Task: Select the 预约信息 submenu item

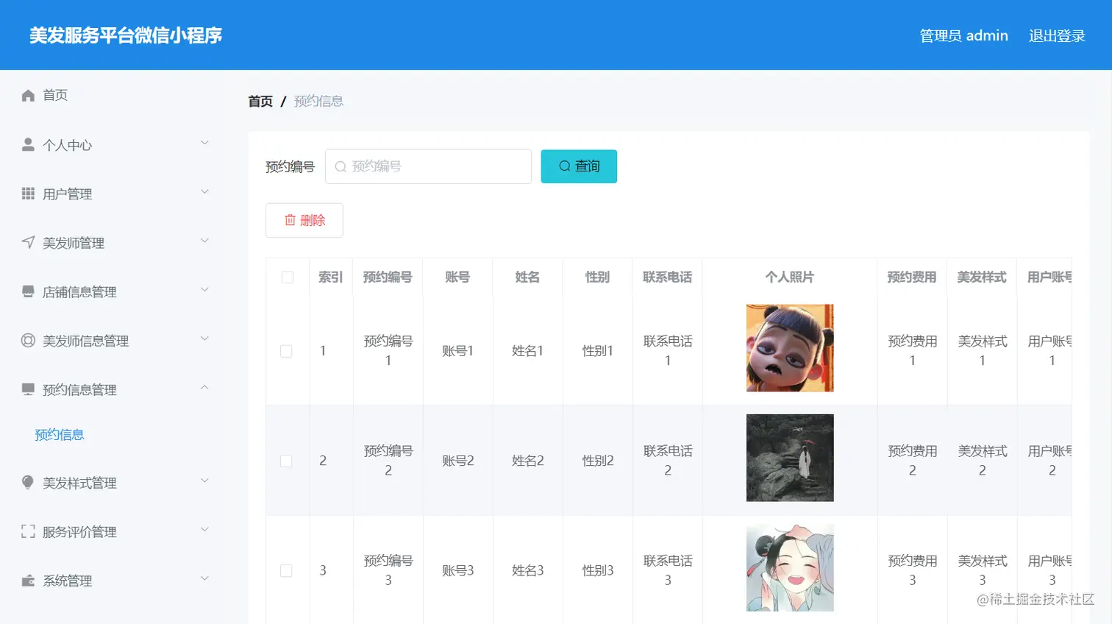Action: [x=60, y=435]
